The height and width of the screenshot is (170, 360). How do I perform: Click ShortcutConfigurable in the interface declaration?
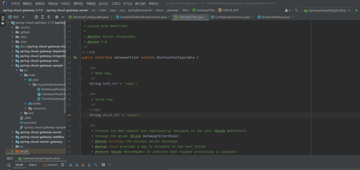(x=175, y=58)
